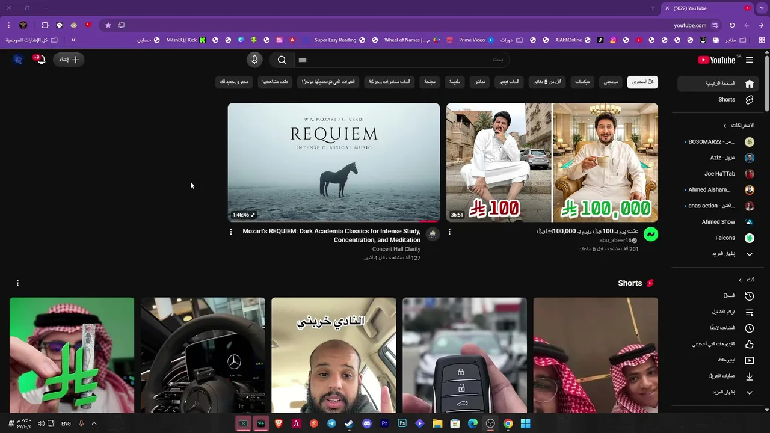
Task: Open the Mozart REQUIEM video thumbnail
Action: point(334,162)
